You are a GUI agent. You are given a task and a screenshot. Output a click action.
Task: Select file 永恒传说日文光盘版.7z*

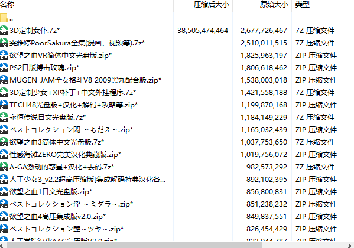click(47, 117)
